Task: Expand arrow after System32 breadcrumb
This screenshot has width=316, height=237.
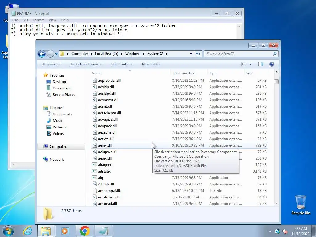Action: click(x=166, y=54)
